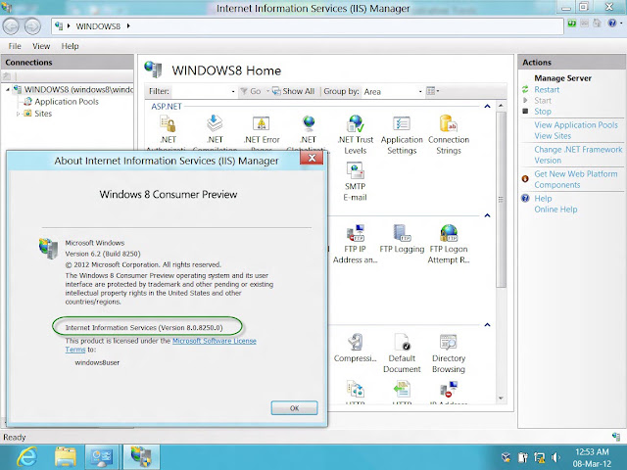Open .NET Authorization Rules icon
Viewport: 627px width, 470px height.
pyautogui.click(x=168, y=124)
